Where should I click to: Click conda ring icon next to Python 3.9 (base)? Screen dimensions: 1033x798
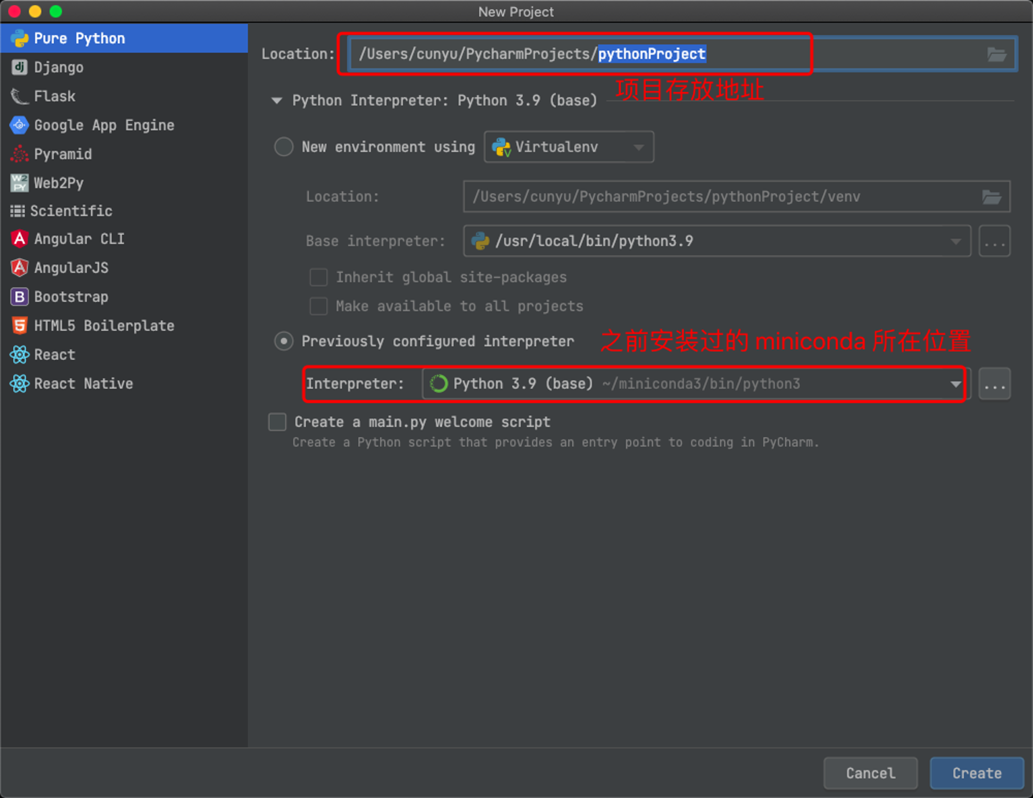point(439,383)
